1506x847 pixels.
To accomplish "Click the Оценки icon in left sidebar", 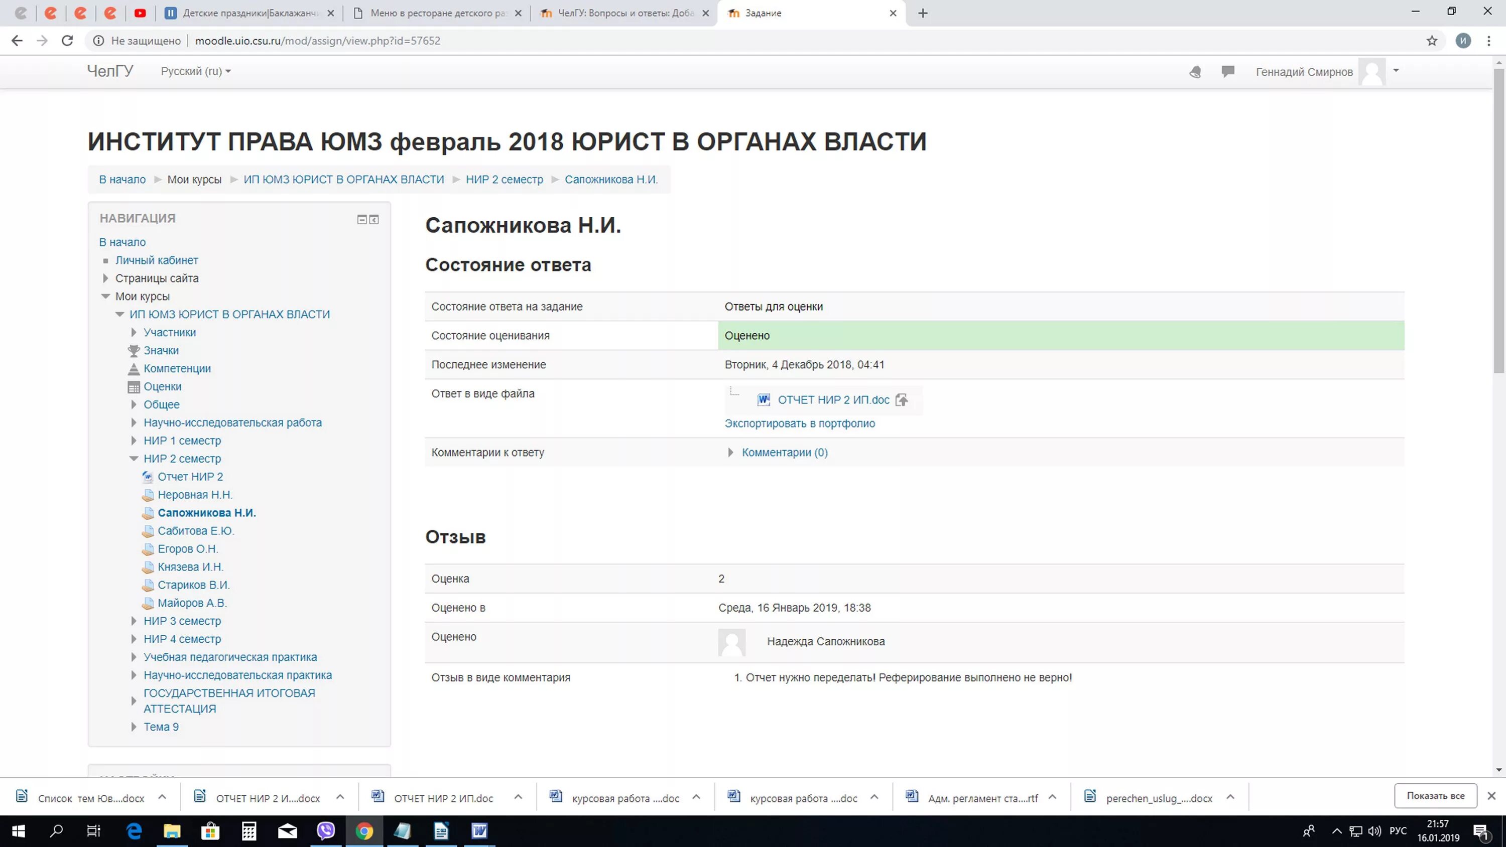I will pyautogui.click(x=134, y=386).
